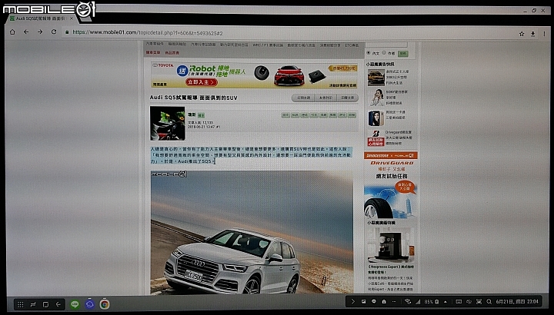
Task: Open the WRC / F1 賽事討論 forum link
Action: click(268, 45)
